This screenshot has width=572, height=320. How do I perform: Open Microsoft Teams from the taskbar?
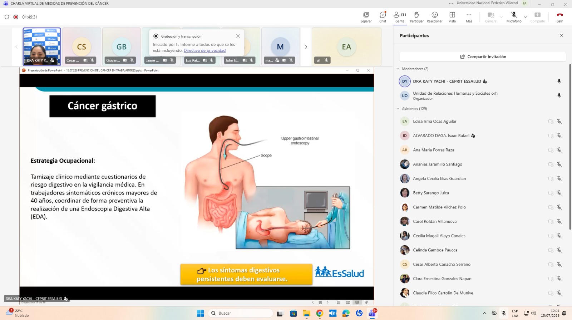(x=372, y=313)
